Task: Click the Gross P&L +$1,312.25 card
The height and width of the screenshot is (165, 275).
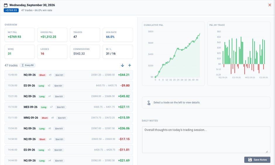Action: tap(52, 35)
